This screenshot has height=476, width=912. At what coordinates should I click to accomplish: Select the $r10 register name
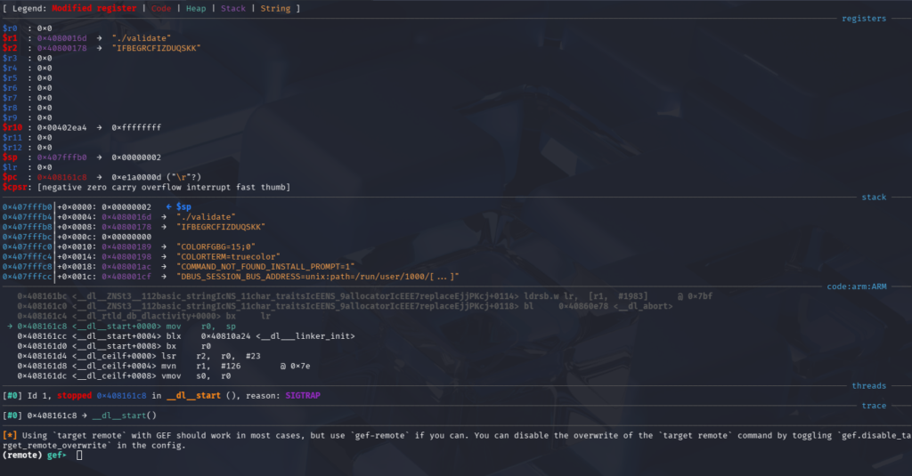pos(12,128)
